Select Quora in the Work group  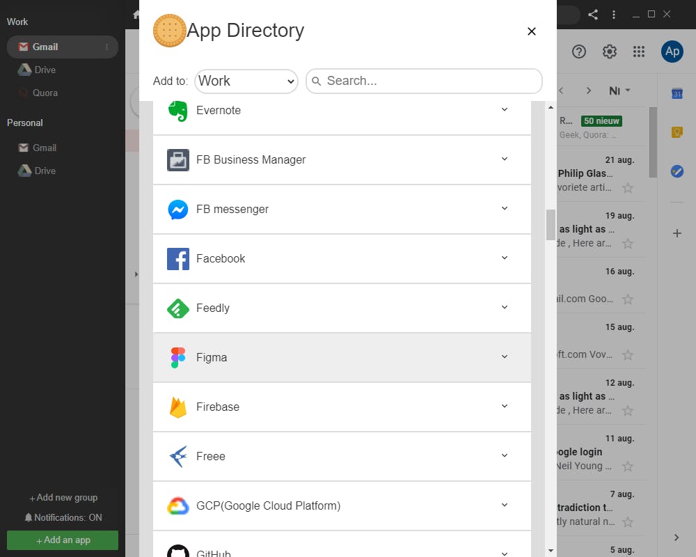pos(38,93)
